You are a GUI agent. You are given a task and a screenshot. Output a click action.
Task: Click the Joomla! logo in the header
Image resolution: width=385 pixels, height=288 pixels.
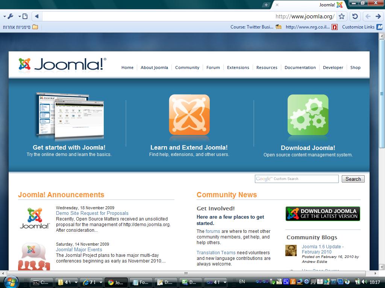pyautogui.click(x=62, y=64)
